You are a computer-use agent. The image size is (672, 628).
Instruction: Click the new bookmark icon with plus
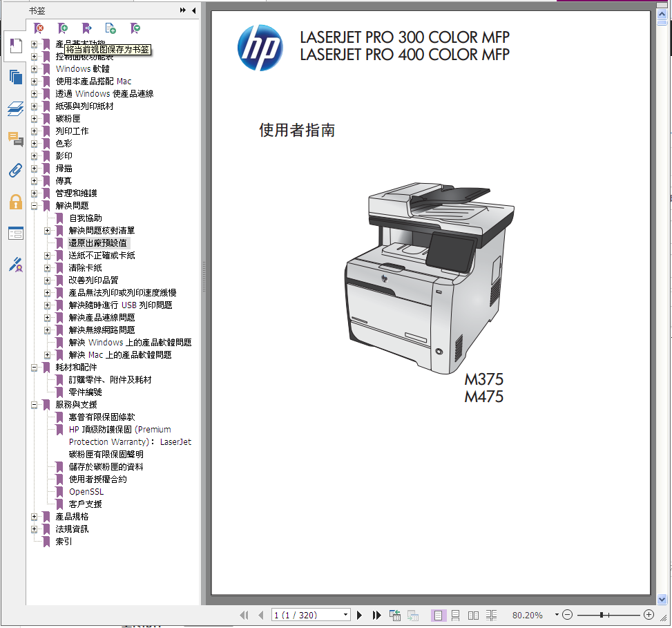[63, 28]
